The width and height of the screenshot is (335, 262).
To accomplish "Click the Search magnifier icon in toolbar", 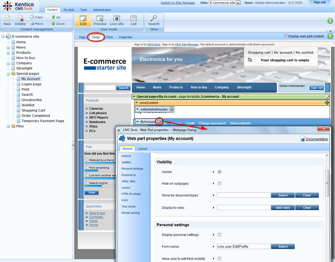I will (x=154, y=18).
